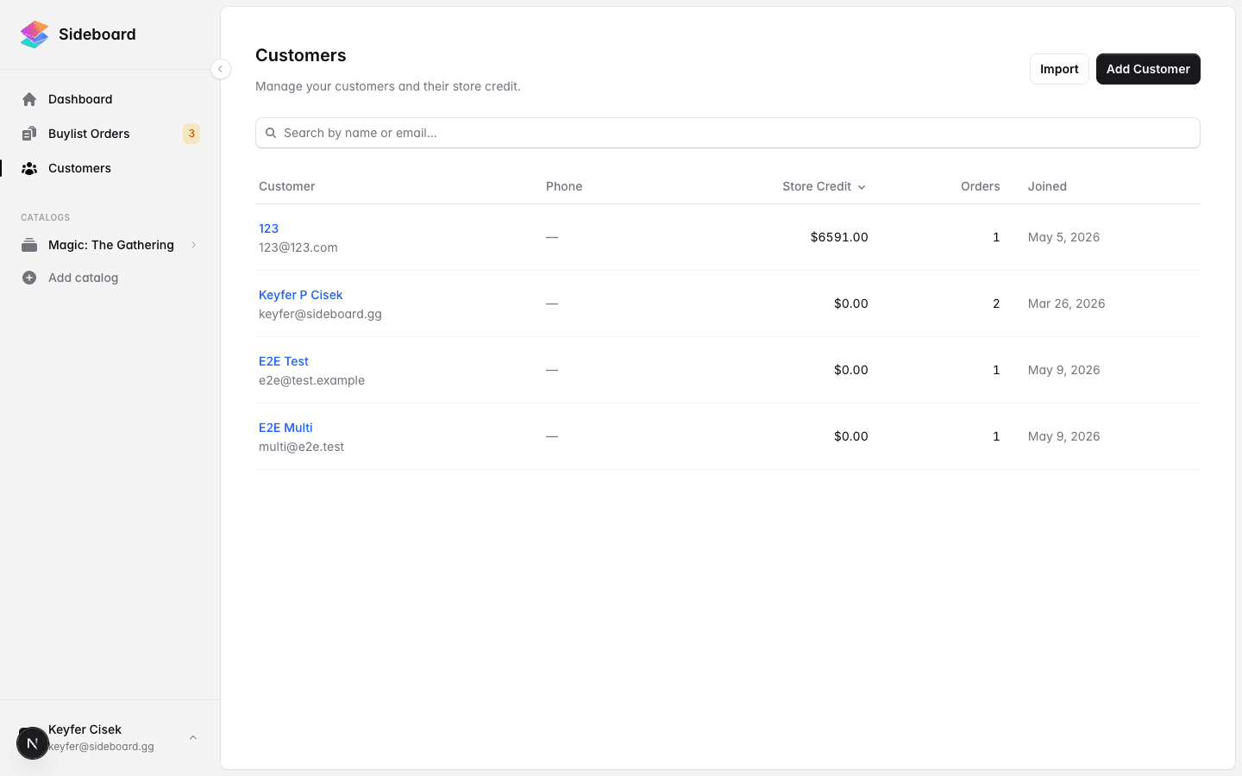Click the Import button

coord(1059,69)
